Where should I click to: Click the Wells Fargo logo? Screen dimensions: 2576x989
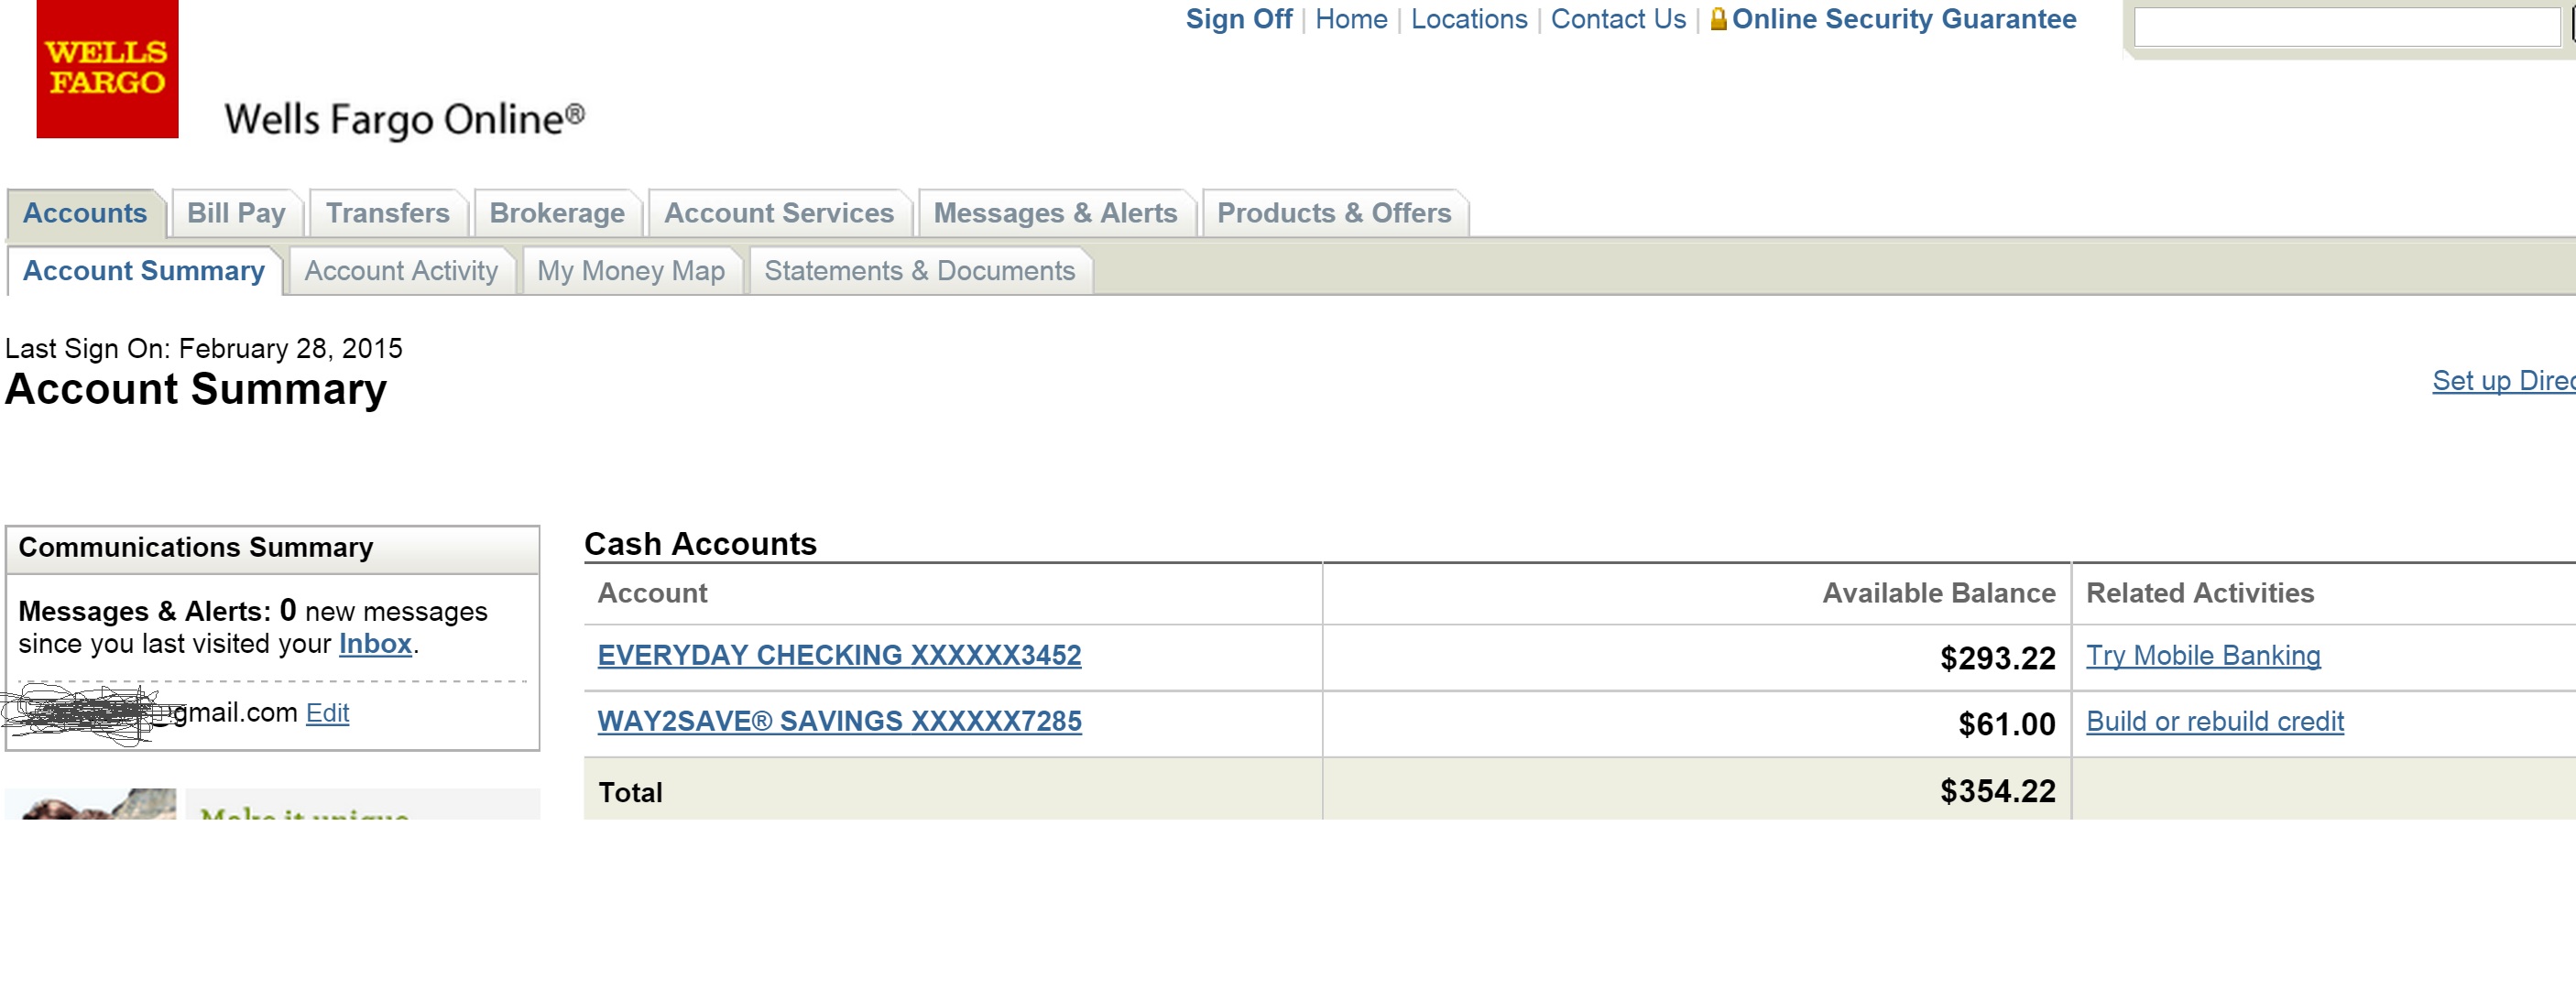[107, 68]
